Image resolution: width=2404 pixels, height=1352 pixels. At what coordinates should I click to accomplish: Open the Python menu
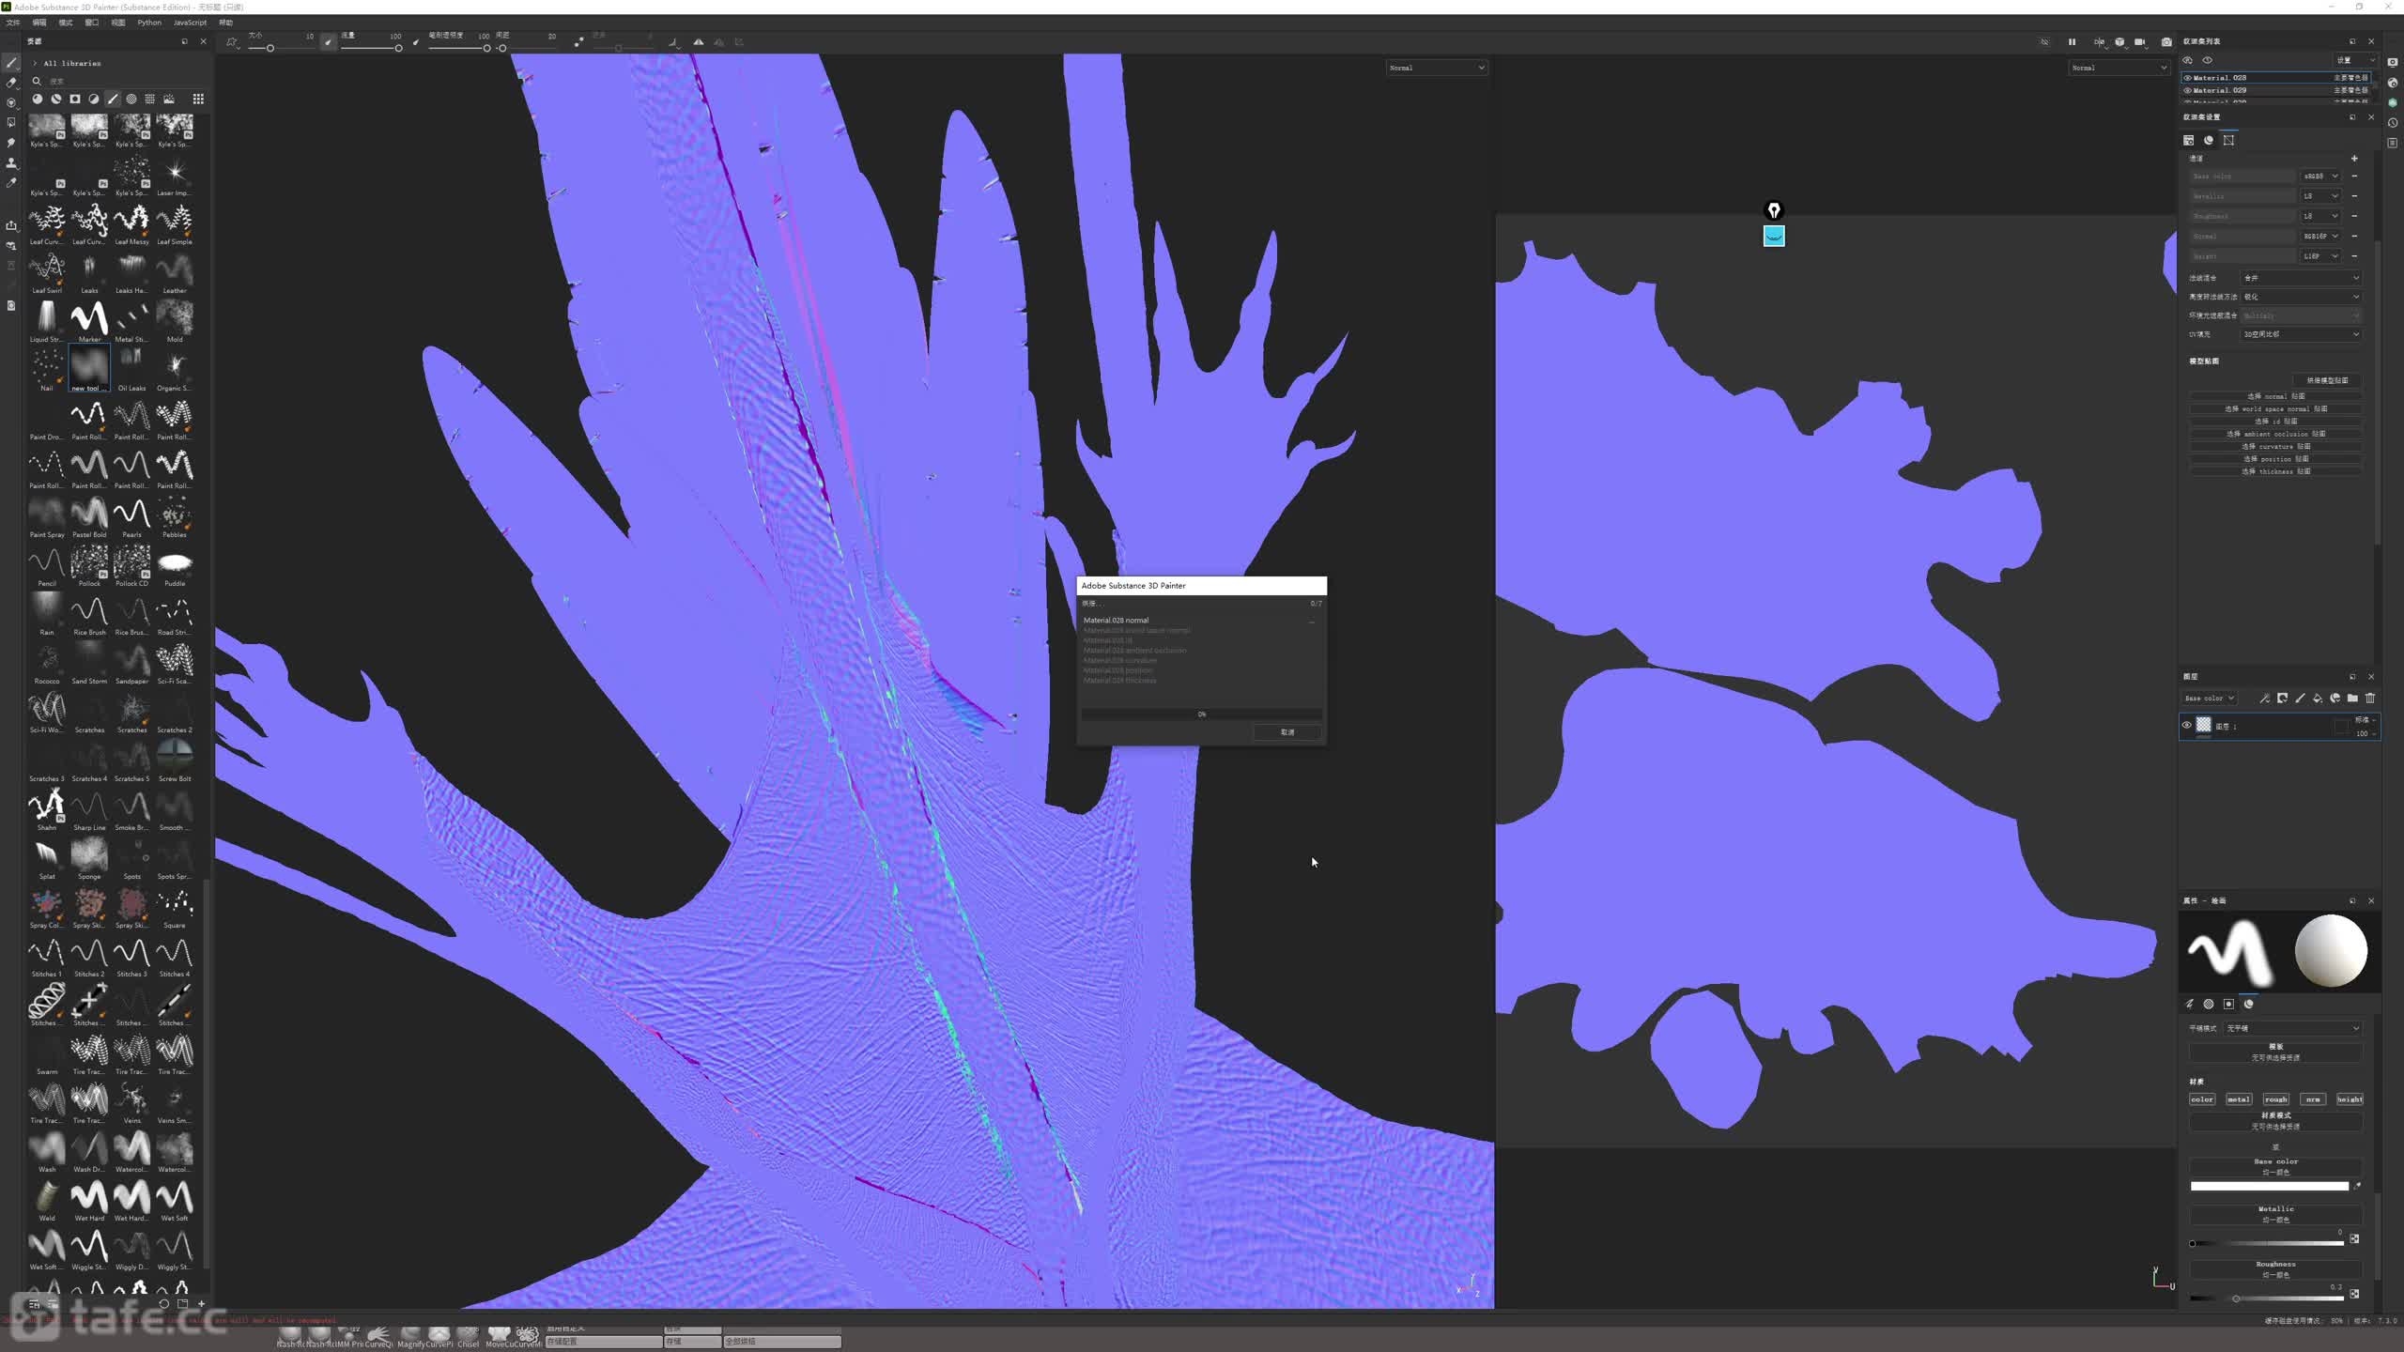[149, 23]
